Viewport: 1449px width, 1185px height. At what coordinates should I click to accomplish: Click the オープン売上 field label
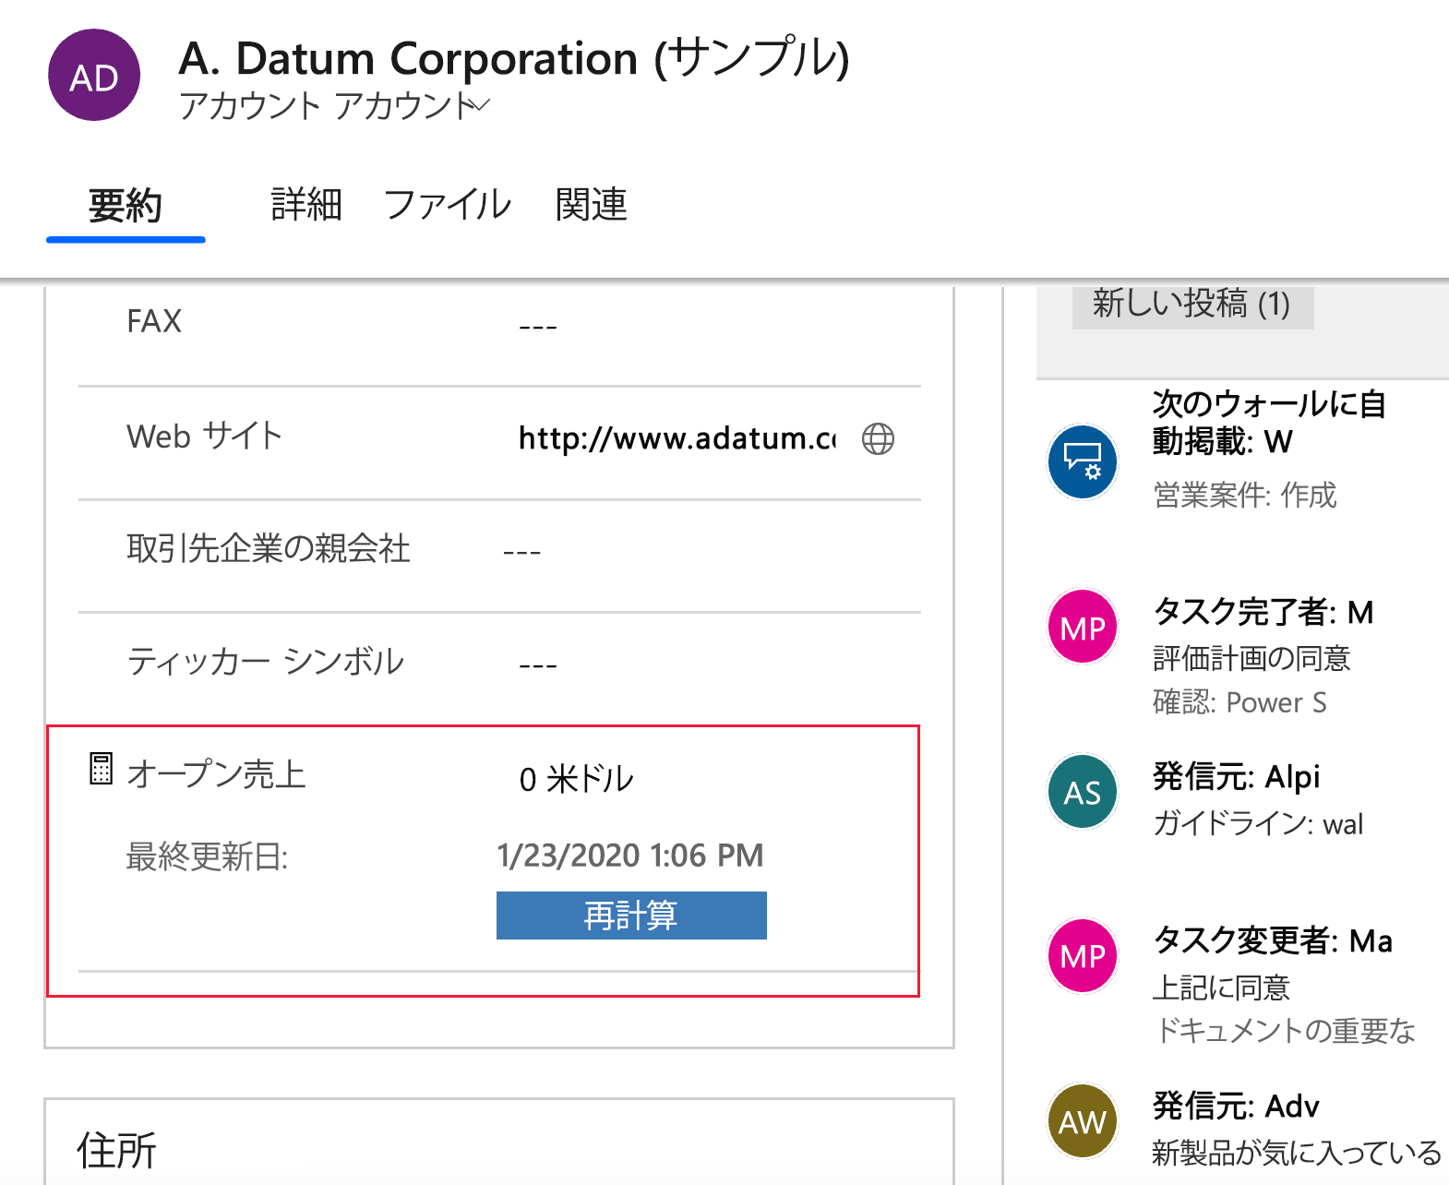pyautogui.click(x=216, y=773)
